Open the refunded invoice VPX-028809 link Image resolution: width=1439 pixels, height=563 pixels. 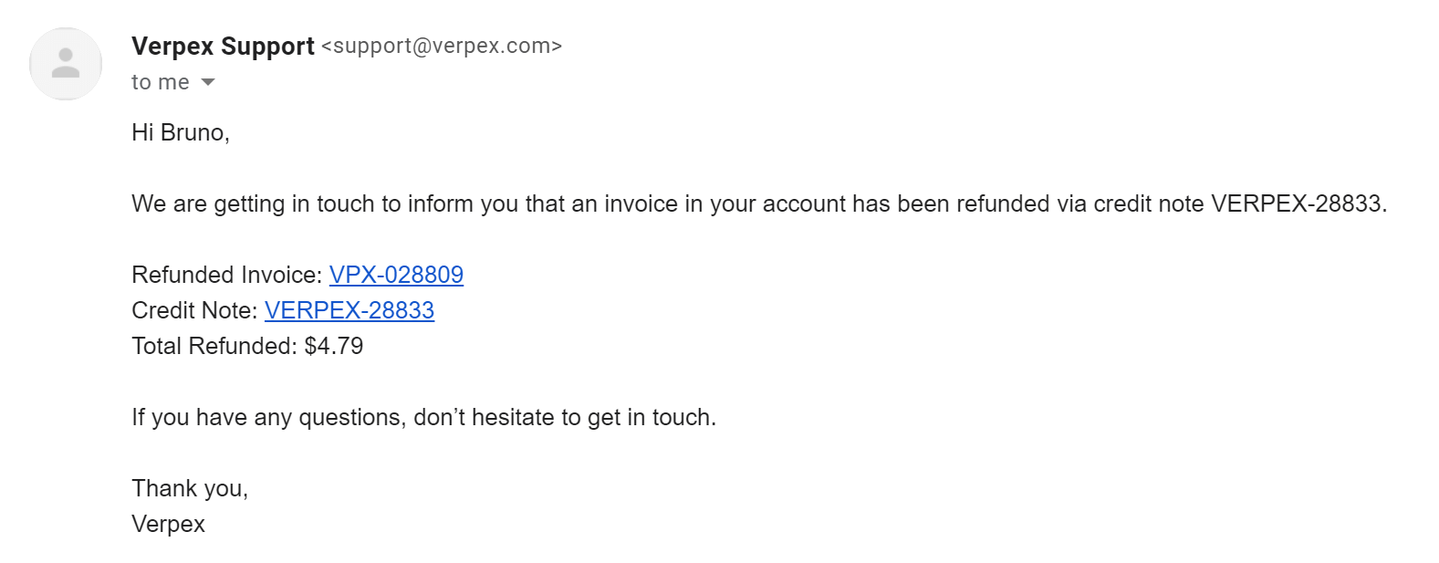(x=396, y=275)
